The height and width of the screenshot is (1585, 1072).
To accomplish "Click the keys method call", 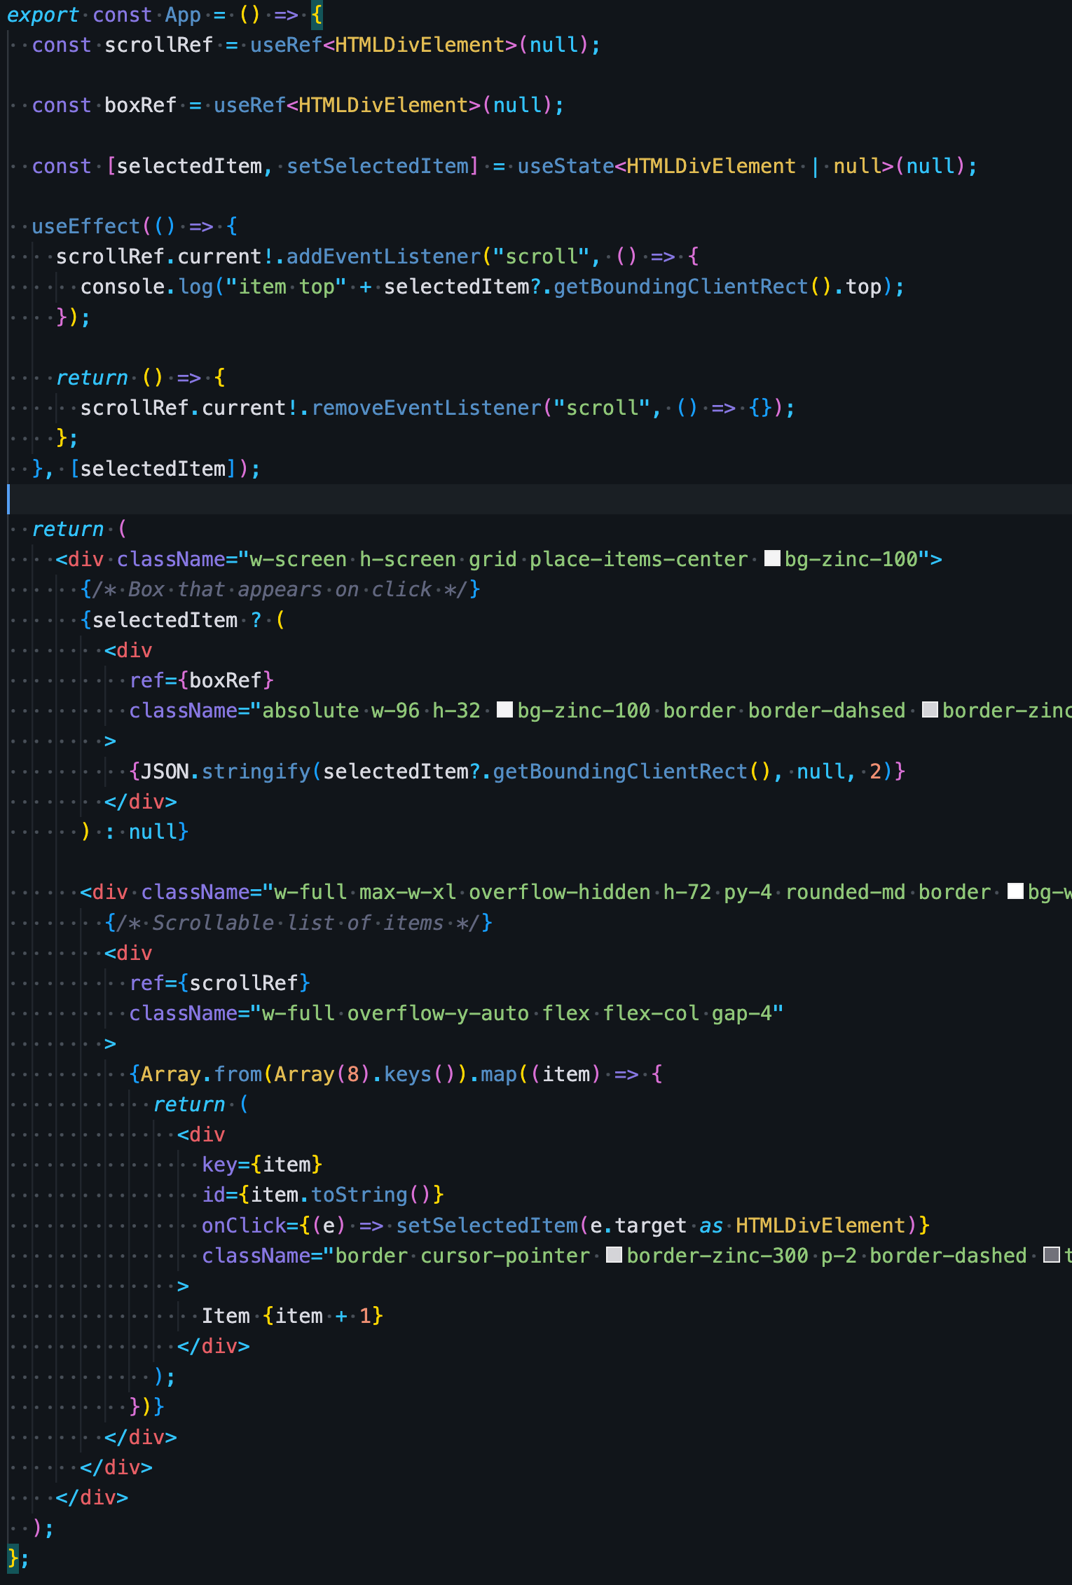I will (x=408, y=1074).
